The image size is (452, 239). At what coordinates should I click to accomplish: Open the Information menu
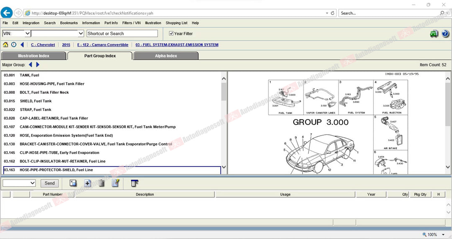coord(91,23)
